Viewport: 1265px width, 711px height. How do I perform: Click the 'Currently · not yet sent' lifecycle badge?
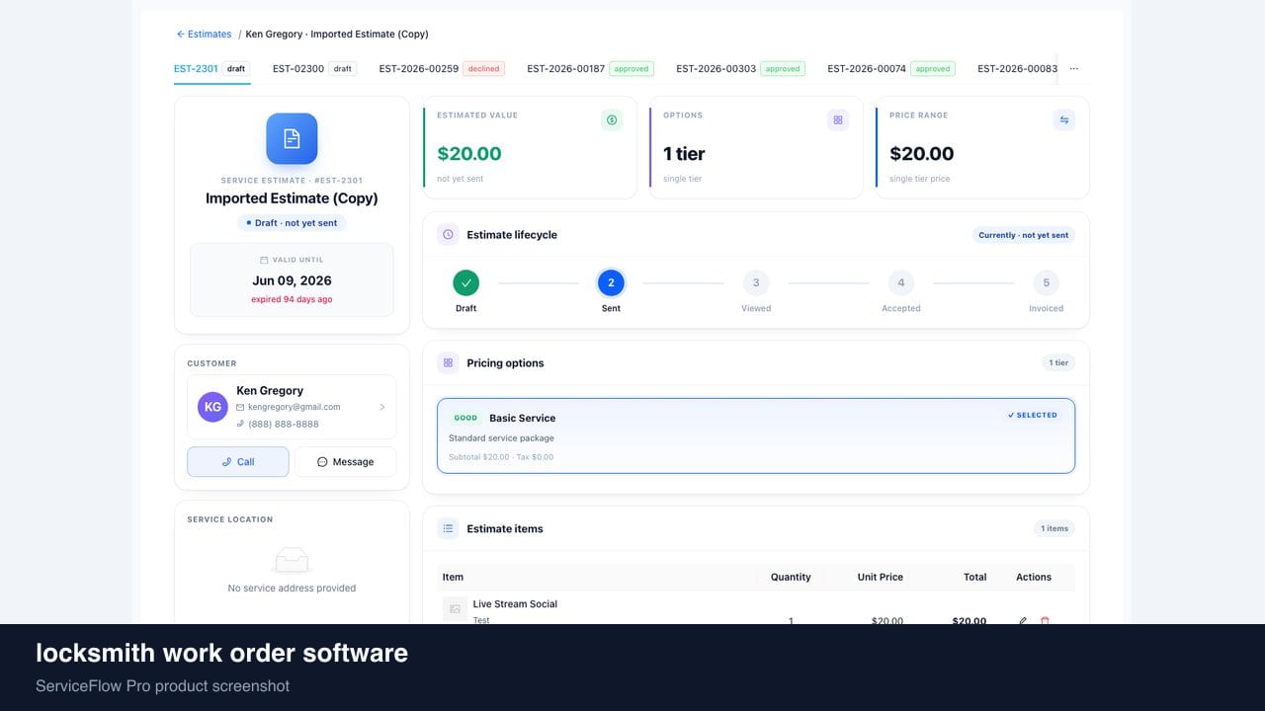(1023, 235)
